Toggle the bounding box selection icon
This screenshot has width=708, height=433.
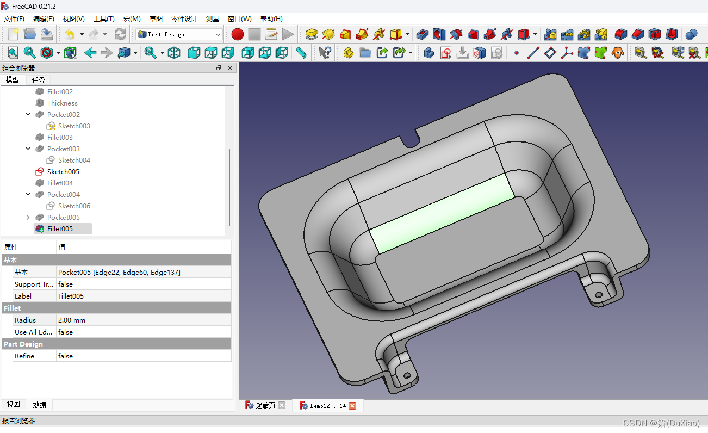click(x=70, y=53)
